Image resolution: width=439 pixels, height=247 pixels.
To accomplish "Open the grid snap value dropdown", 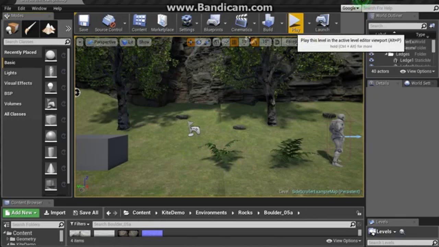I will (x=244, y=42).
